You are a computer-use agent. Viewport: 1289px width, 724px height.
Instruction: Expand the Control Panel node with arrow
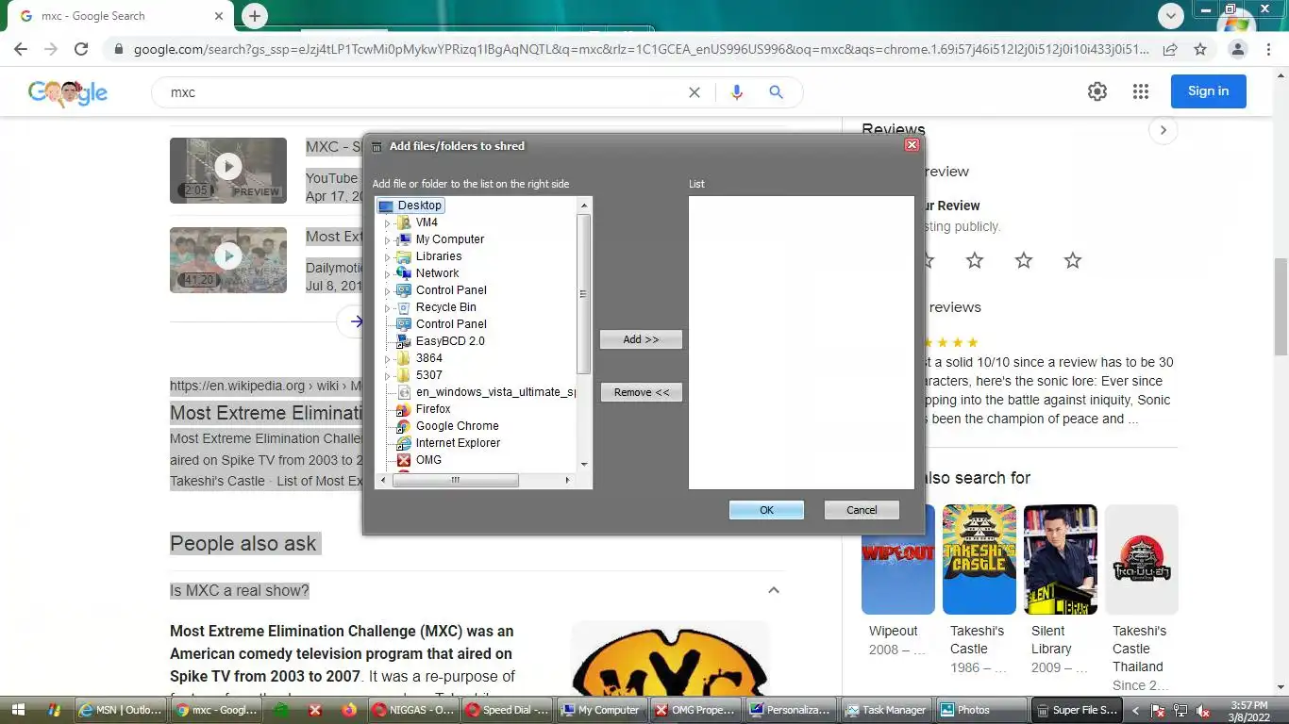387,291
